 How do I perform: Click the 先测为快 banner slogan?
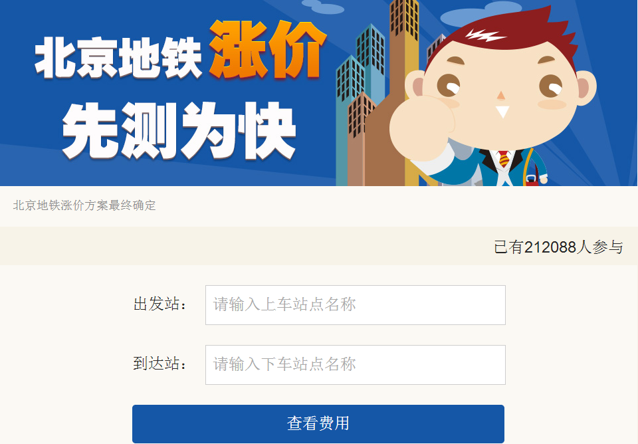pyautogui.click(x=179, y=130)
